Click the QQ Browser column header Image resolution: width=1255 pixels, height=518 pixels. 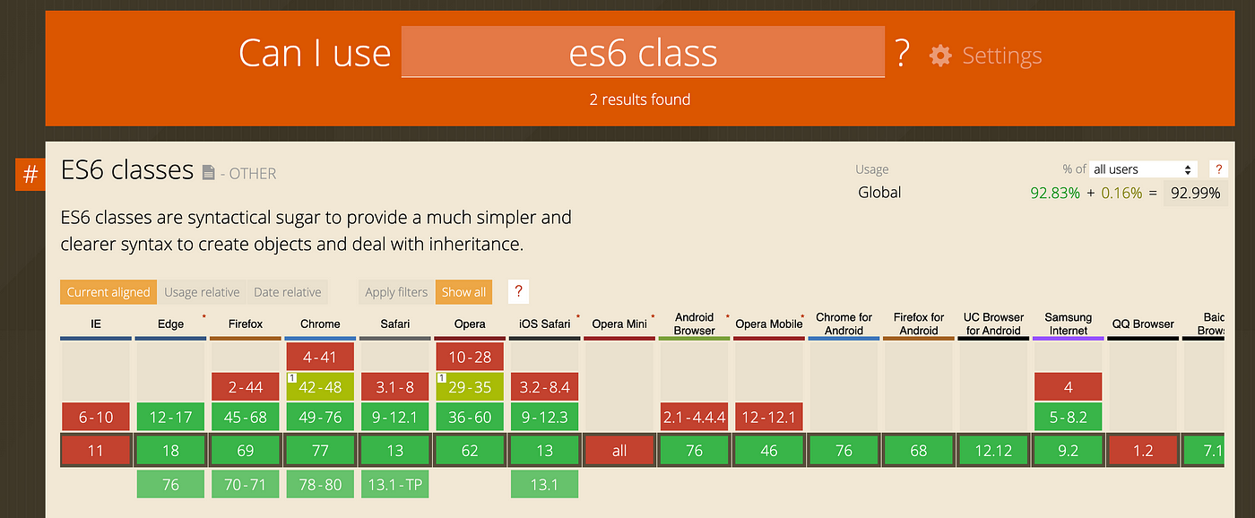pyautogui.click(x=1143, y=324)
